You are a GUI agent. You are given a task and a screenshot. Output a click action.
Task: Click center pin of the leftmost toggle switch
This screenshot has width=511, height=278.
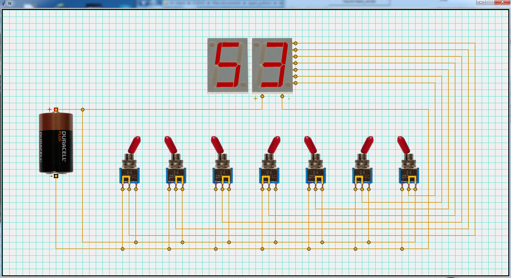point(129,189)
